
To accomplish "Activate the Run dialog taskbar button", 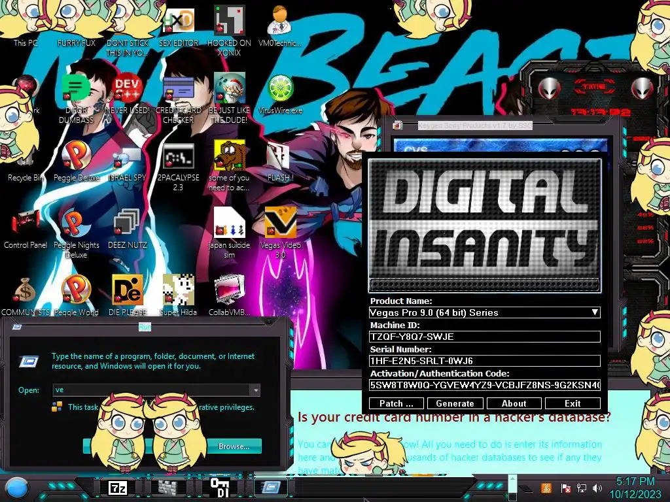I will pyautogui.click(x=271, y=488).
